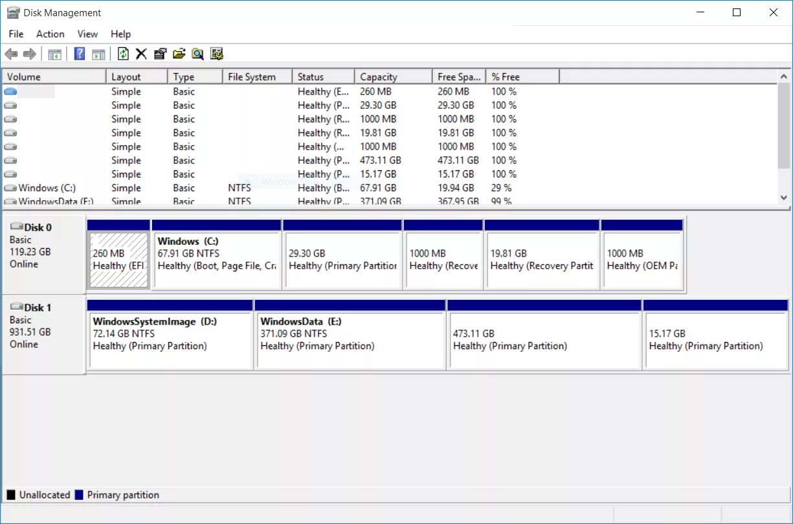Sort by the Layout column header
The width and height of the screenshot is (793, 524).
pyautogui.click(x=137, y=76)
